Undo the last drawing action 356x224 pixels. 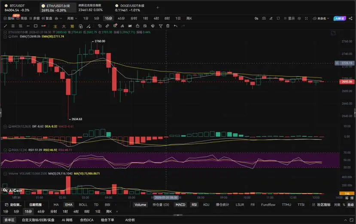[176, 26]
